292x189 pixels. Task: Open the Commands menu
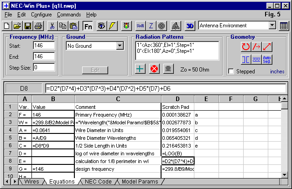69,15
